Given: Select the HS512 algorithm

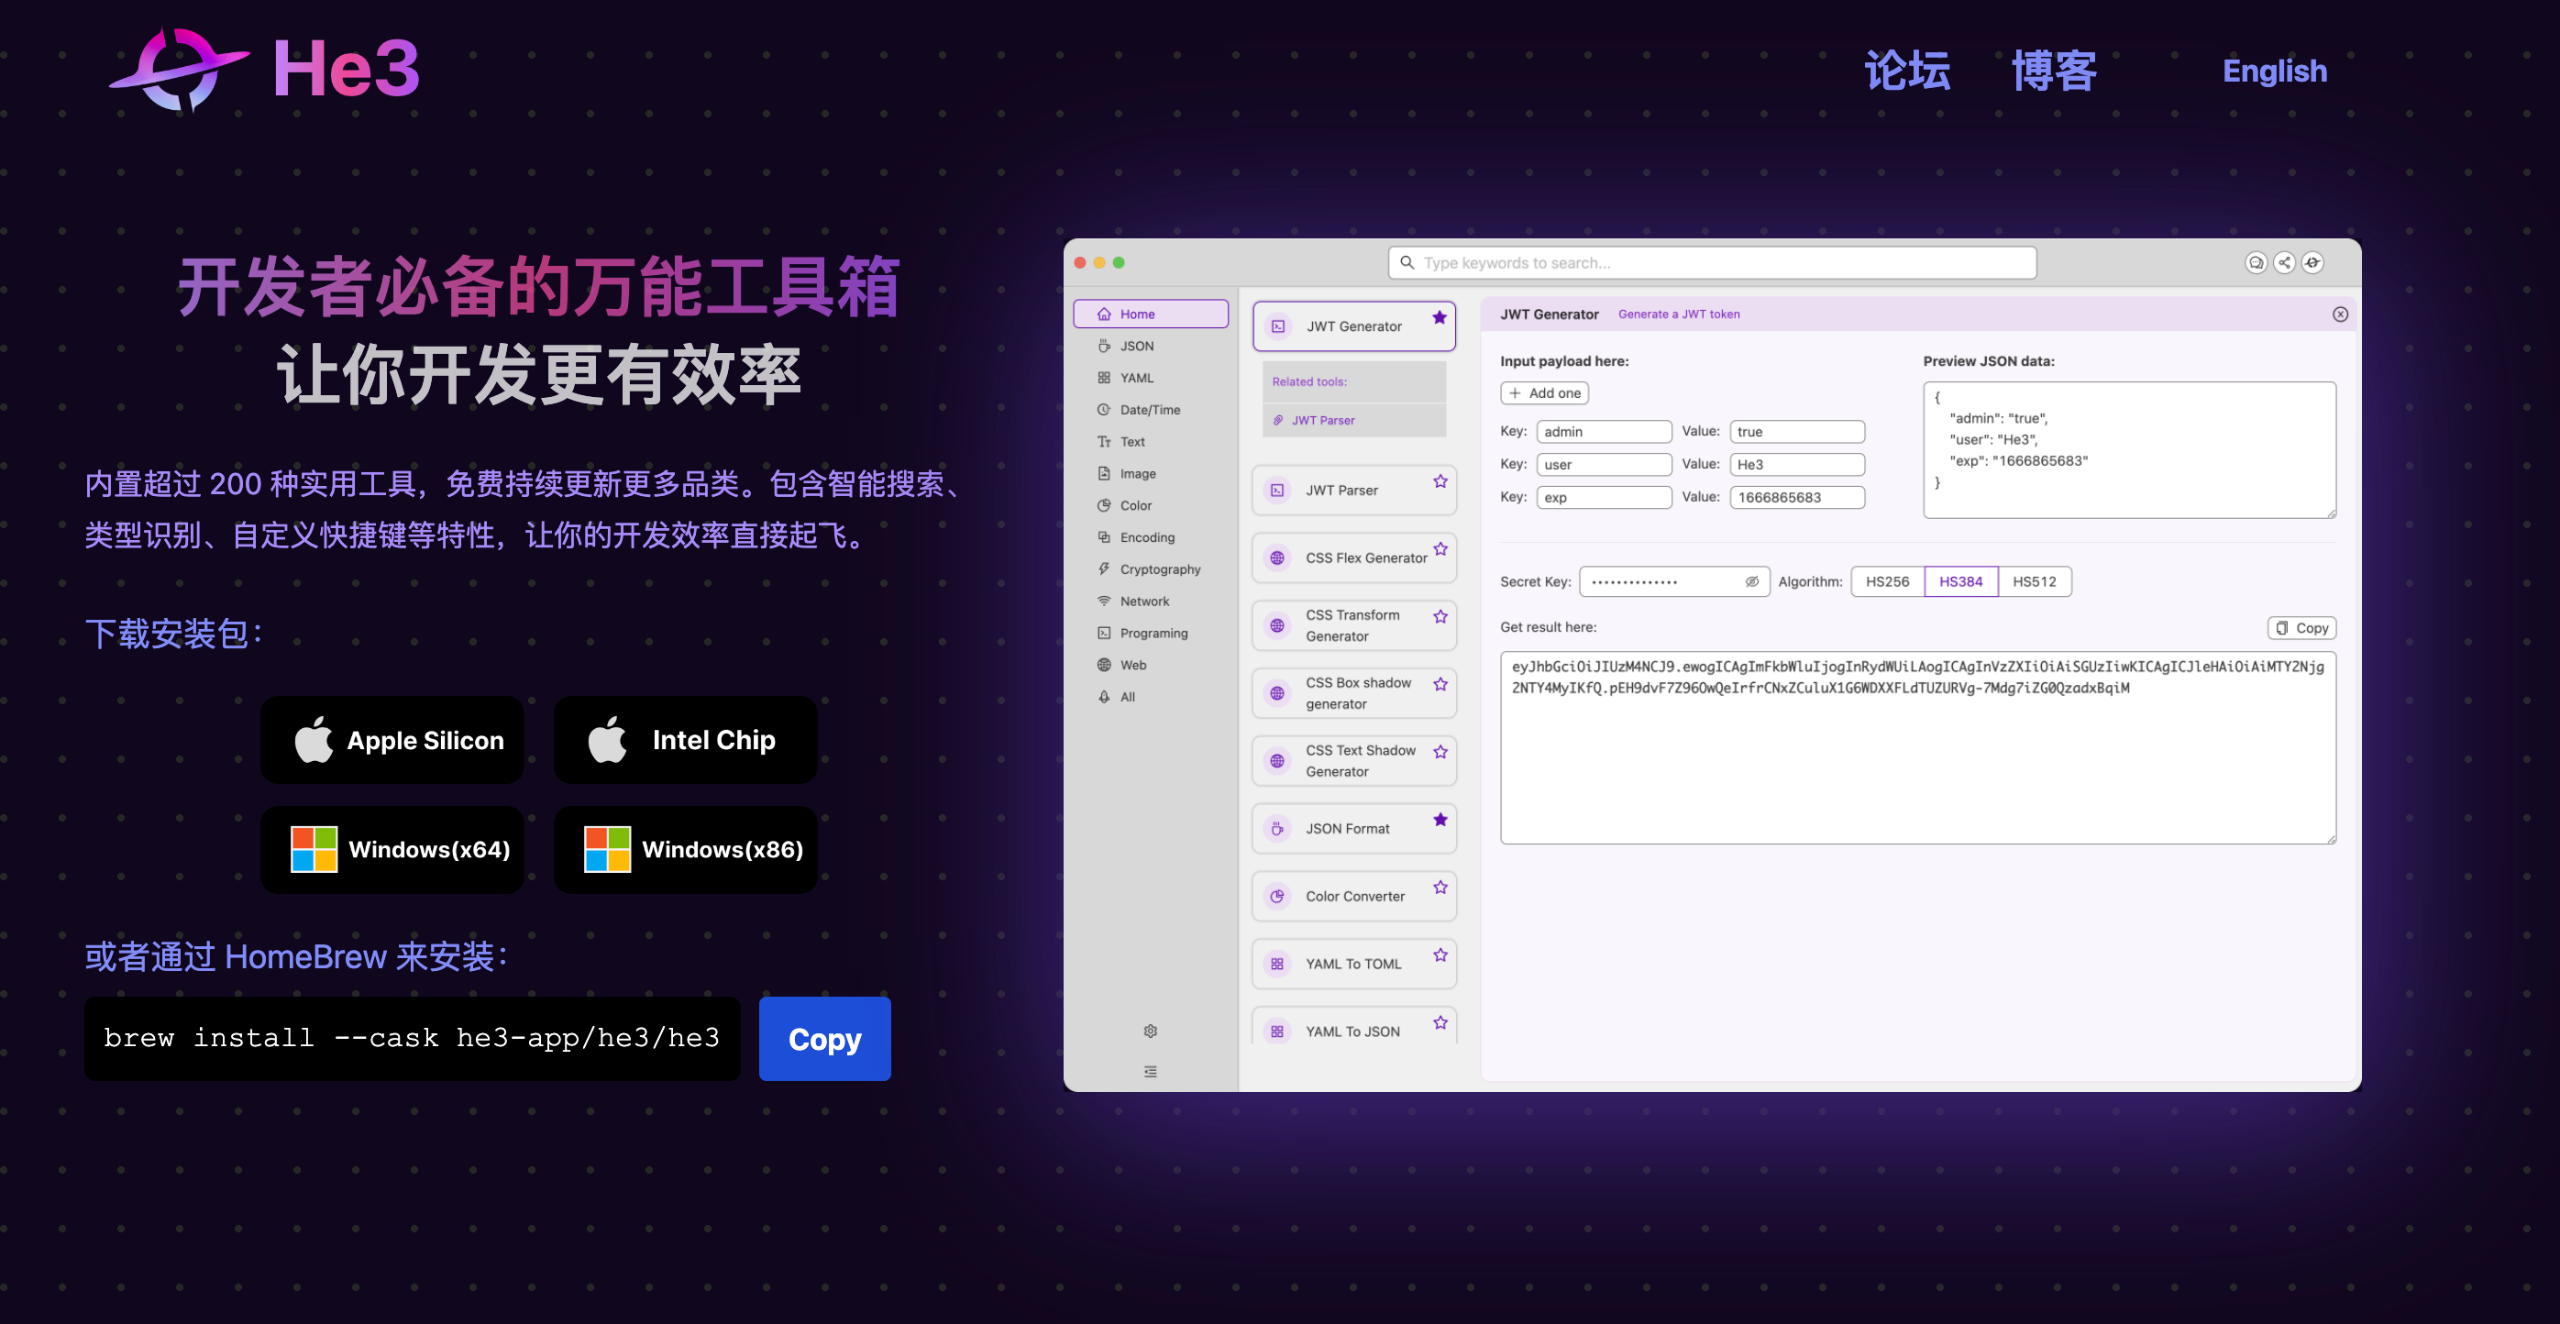Looking at the screenshot, I should (2036, 580).
